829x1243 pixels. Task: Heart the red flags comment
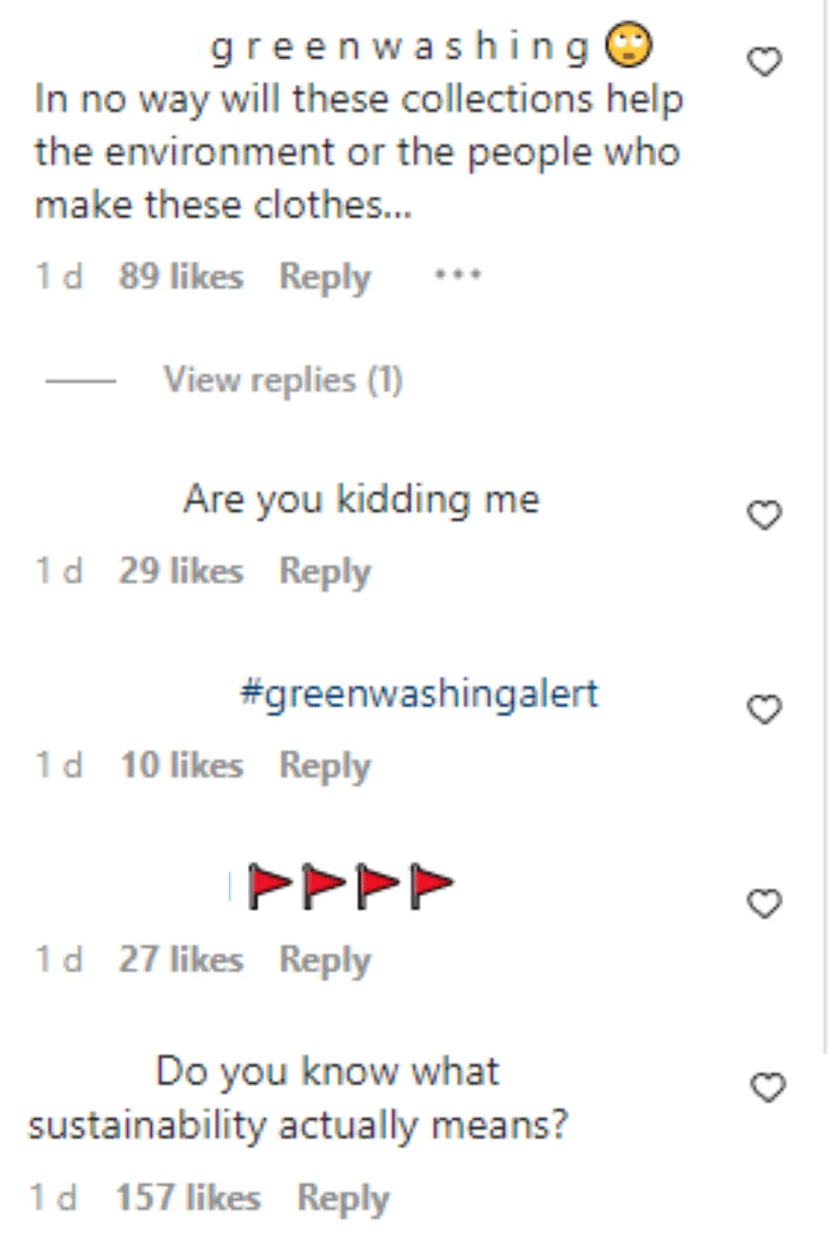point(764,903)
